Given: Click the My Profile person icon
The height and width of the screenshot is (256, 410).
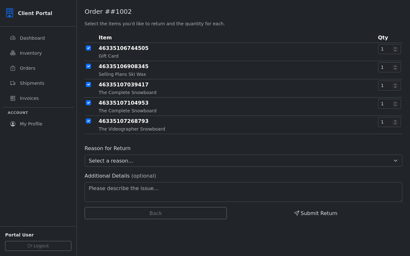Looking at the screenshot, I should [x=13, y=124].
